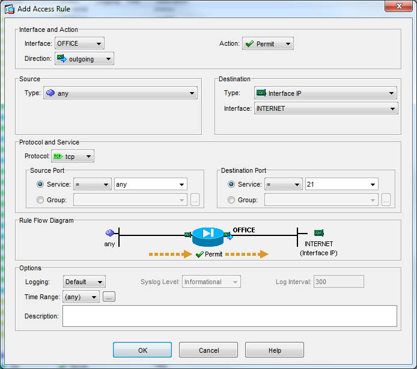Click the incoming interface icon left of firewall in diagram
The image size is (417, 369).
coord(187,235)
